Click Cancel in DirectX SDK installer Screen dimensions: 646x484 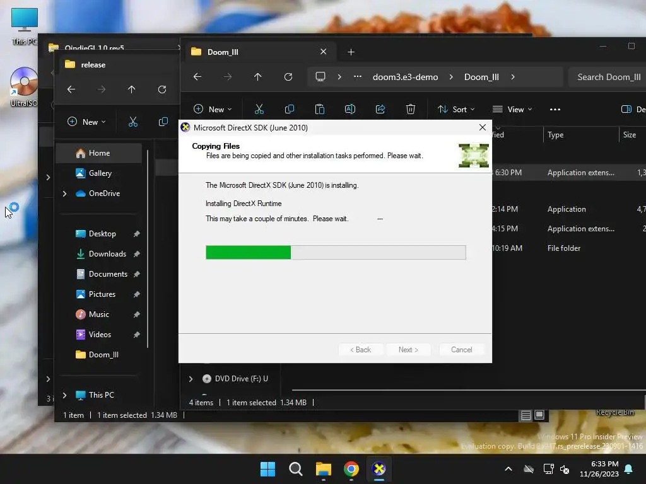click(x=461, y=349)
